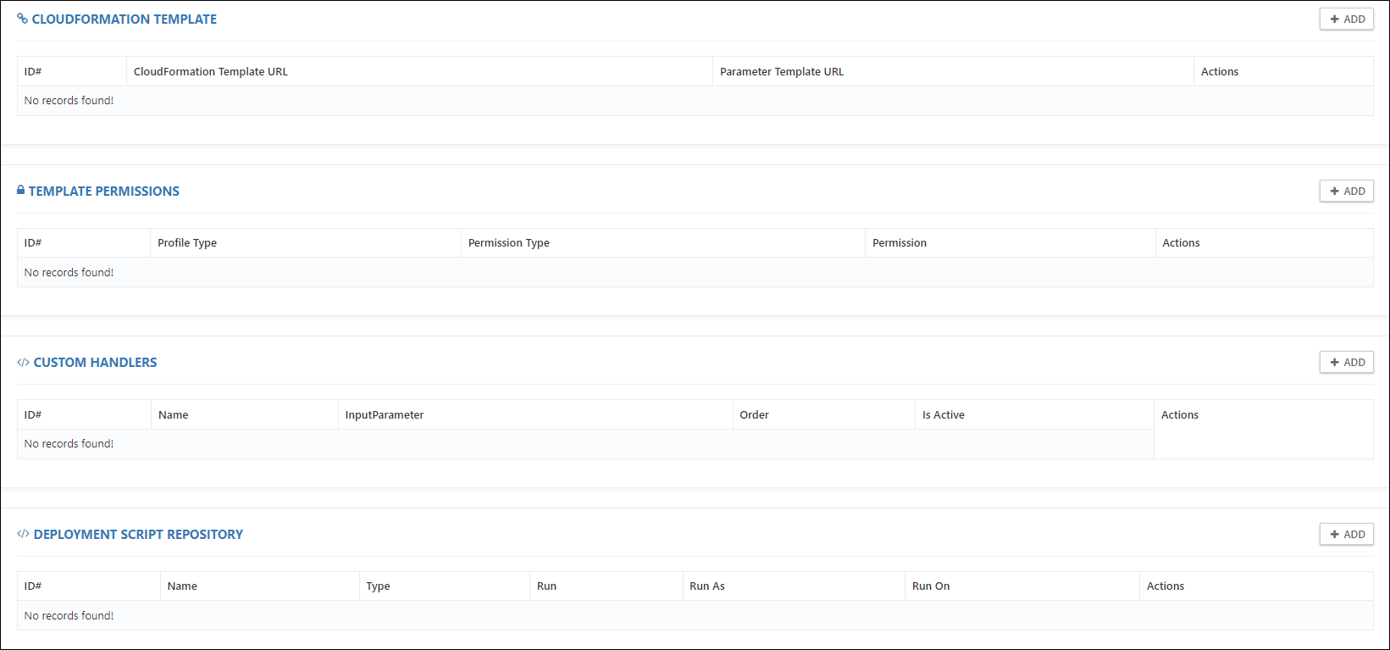Click the DEPLOYMENT SCRIPT REPOSITORY heading
The height and width of the screenshot is (650, 1390).
pos(139,534)
